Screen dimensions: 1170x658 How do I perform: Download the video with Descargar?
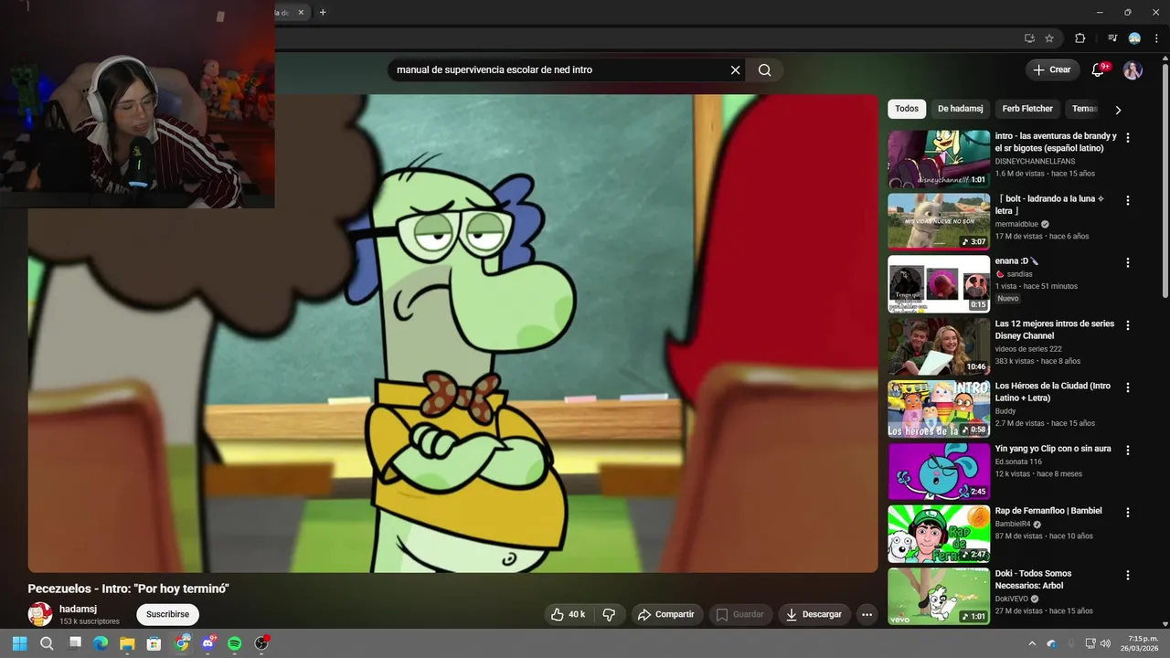coord(814,614)
